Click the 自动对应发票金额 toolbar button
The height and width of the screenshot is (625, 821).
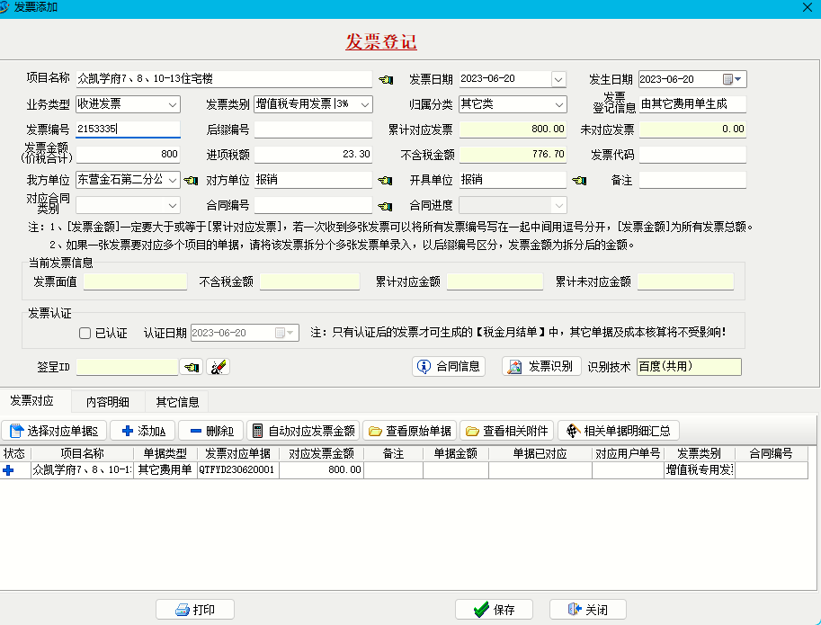point(303,430)
